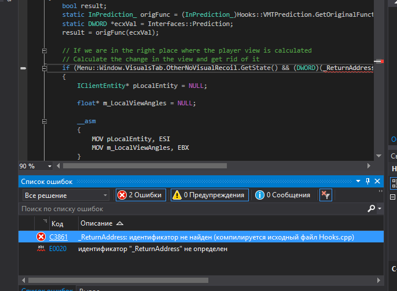This screenshot has height=291, width=397.
Task: Pin the Список ошибок panel
Action: (x=367, y=181)
